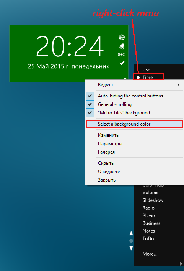Open the Notes widget entry

tap(149, 231)
